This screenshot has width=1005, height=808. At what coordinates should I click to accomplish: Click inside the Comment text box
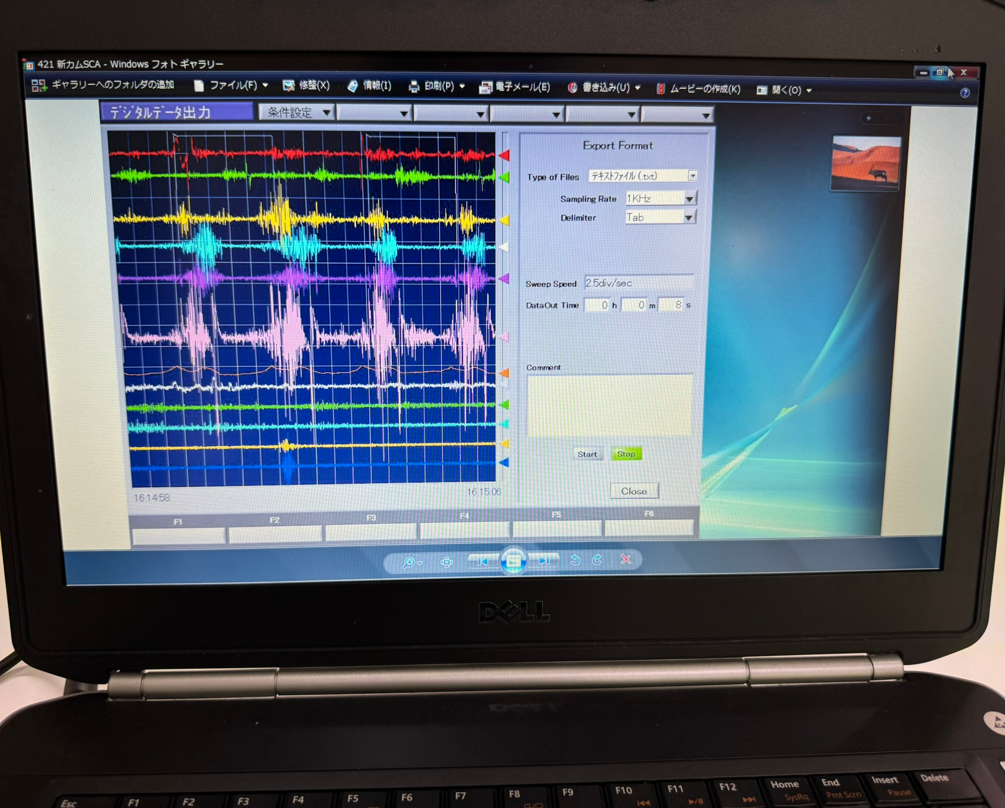click(609, 405)
